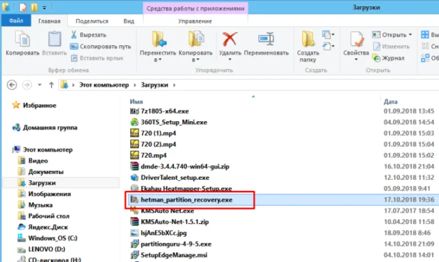Image resolution: width=439 pixels, height=262 pixels.
Task: Click the Properties (Свойства) icon
Action: click(x=357, y=39)
